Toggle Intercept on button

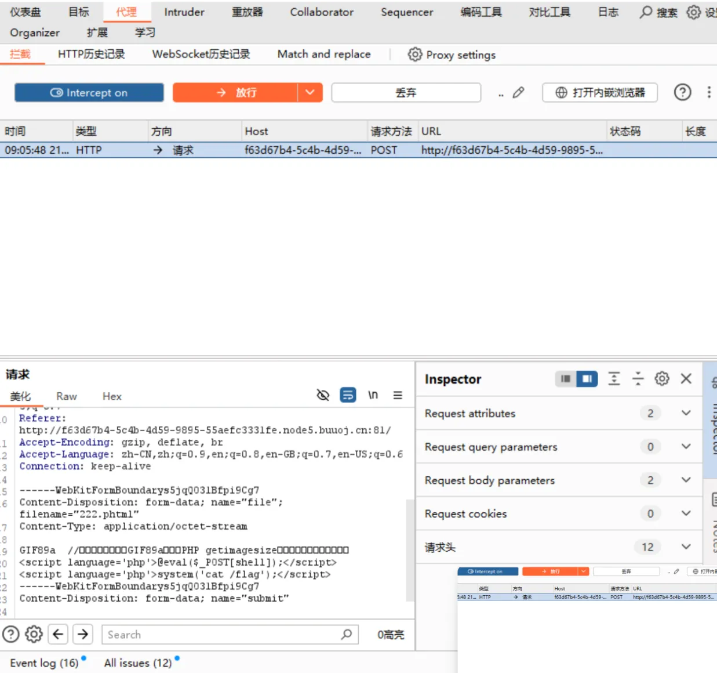(x=89, y=93)
